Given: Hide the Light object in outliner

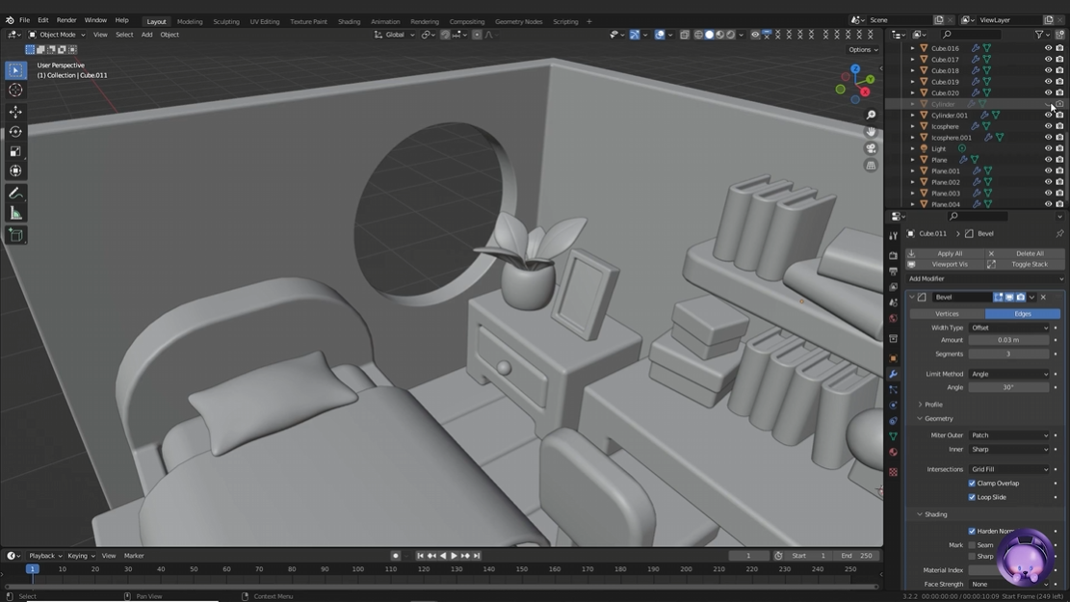Looking at the screenshot, I should point(1048,148).
